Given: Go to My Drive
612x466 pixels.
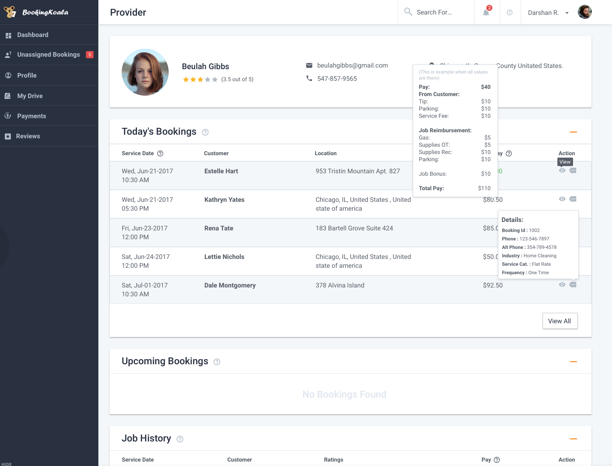Looking at the screenshot, I should pyautogui.click(x=30, y=96).
